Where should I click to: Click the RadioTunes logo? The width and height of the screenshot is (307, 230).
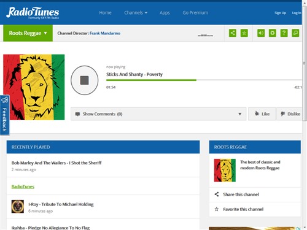[33, 13]
